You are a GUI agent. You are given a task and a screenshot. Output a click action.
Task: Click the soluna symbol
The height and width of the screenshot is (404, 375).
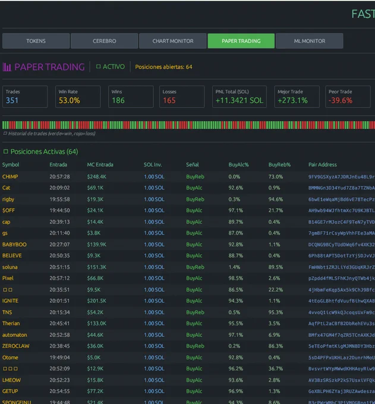(10, 267)
